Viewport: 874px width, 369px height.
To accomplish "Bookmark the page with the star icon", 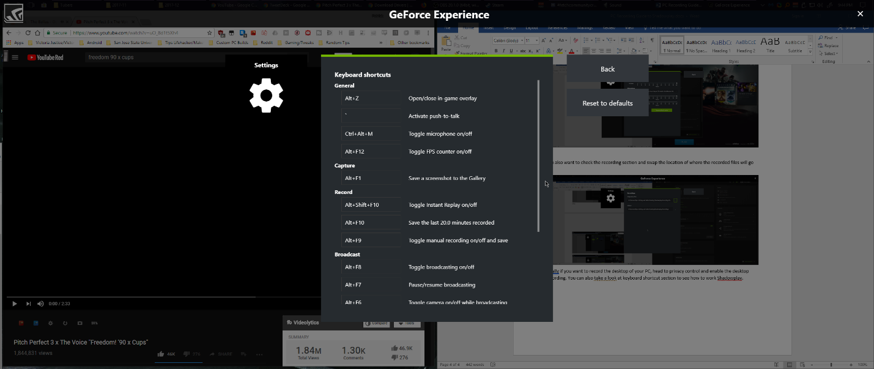I will coord(210,33).
